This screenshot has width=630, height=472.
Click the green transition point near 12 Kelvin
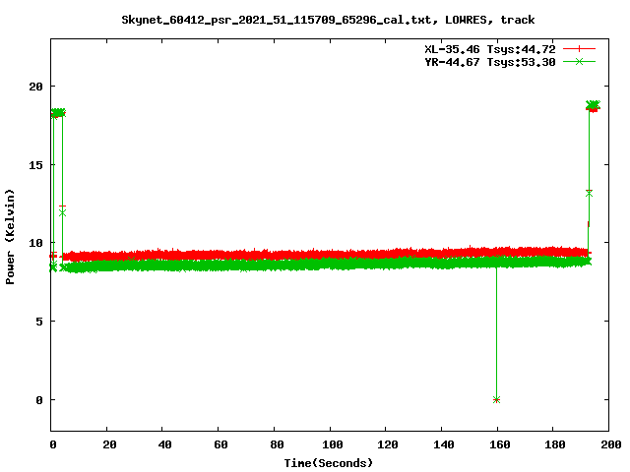click(x=62, y=213)
